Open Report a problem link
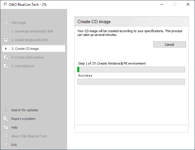This screenshot has height=150, width=195. click(23, 119)
